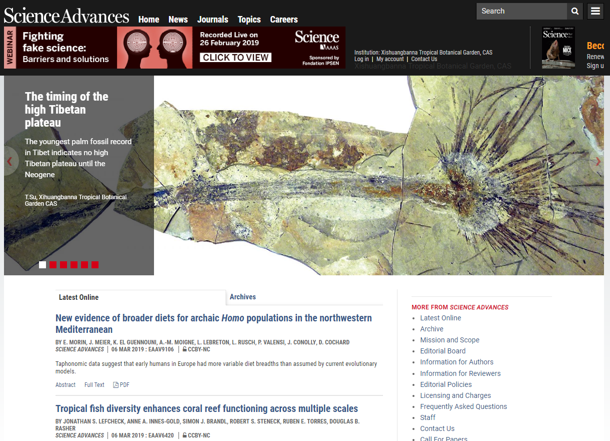Open the Journals navigation menu
Viewport: 610px width, 441px height.
[212, 20]
